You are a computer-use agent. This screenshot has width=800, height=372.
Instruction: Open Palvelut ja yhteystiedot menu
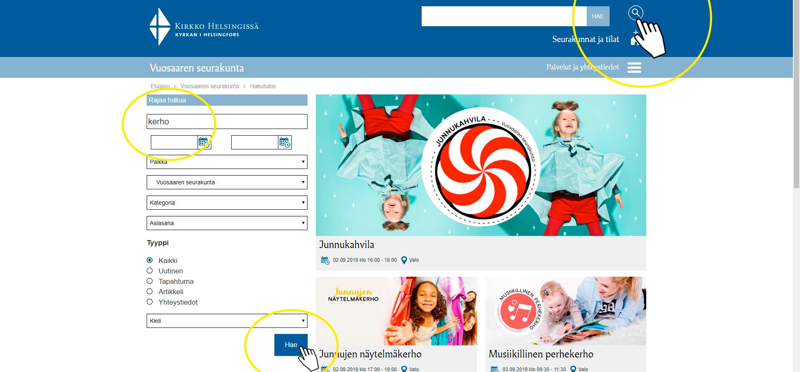point(582,67)
